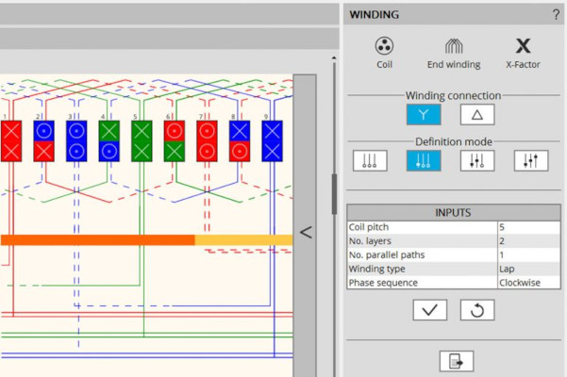
Task: Click the diagram's vertical scrollbar handle
Action: [333, 193]
